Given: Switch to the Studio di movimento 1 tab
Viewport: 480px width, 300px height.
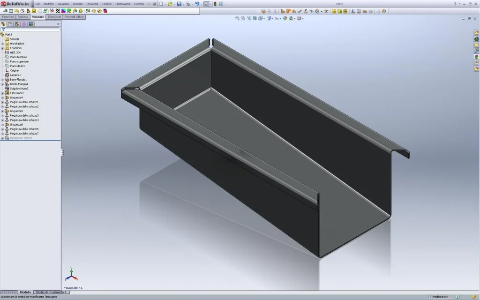Looking at the screenshot, I should 51,292.
